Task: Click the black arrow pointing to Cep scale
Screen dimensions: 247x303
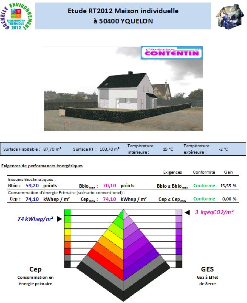Action: point(60,219)
